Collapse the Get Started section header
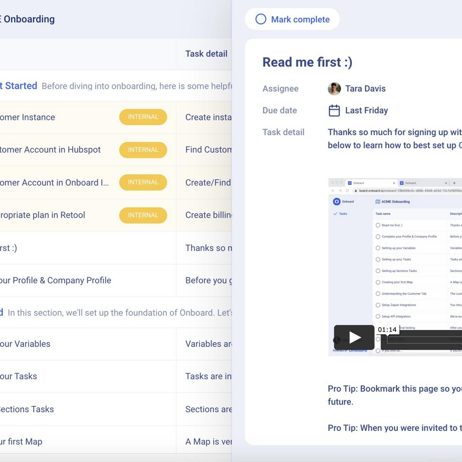Image resolution: width=462 pixels, height=462 pixels. point(19,86)
